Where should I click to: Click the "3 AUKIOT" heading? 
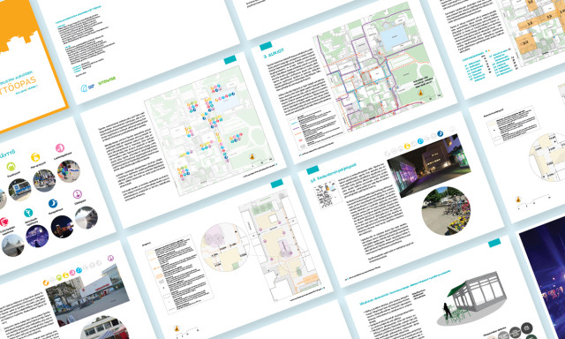point(274,53)
